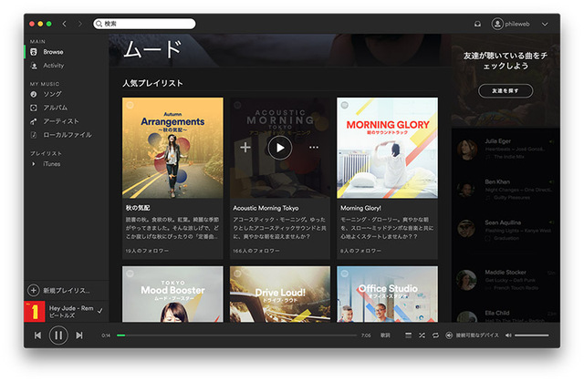Click 166人のフォロワー follower count
Viewport: 584px width, 382px height.
256,251
